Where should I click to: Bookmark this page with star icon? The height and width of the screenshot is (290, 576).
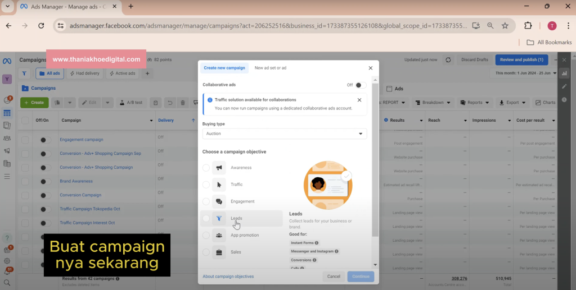505,26
